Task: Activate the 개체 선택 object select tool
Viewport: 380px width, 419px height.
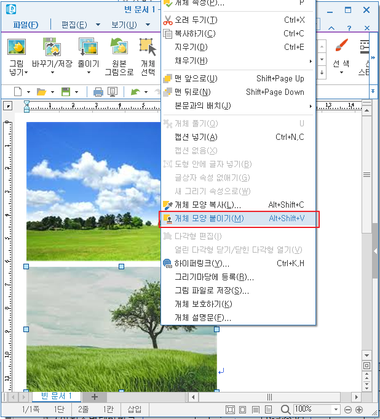Action: (x=148, y=47)
